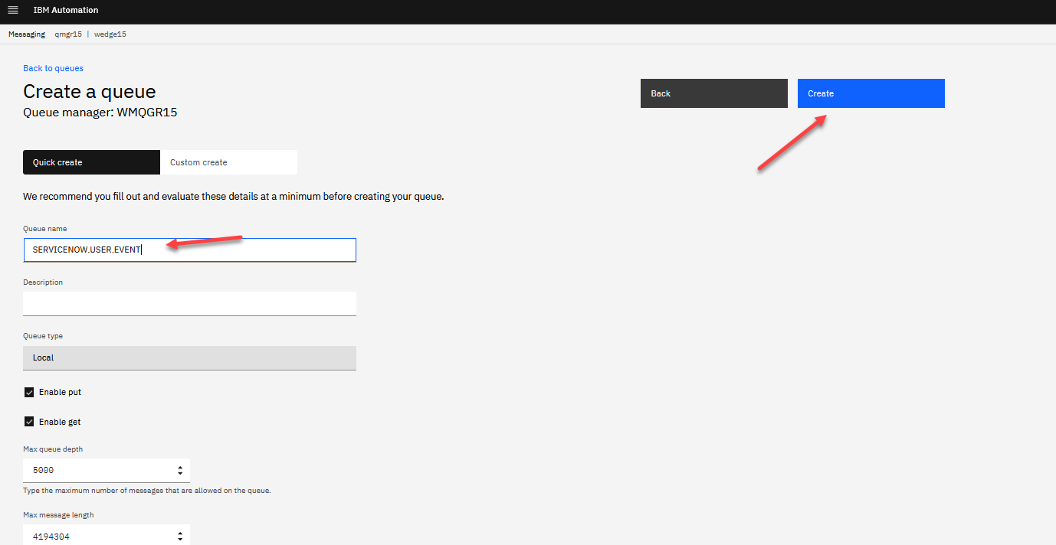The image size is (1056, 545).
Task: Click the IBM Automation header title
Action: pos(66,11)
